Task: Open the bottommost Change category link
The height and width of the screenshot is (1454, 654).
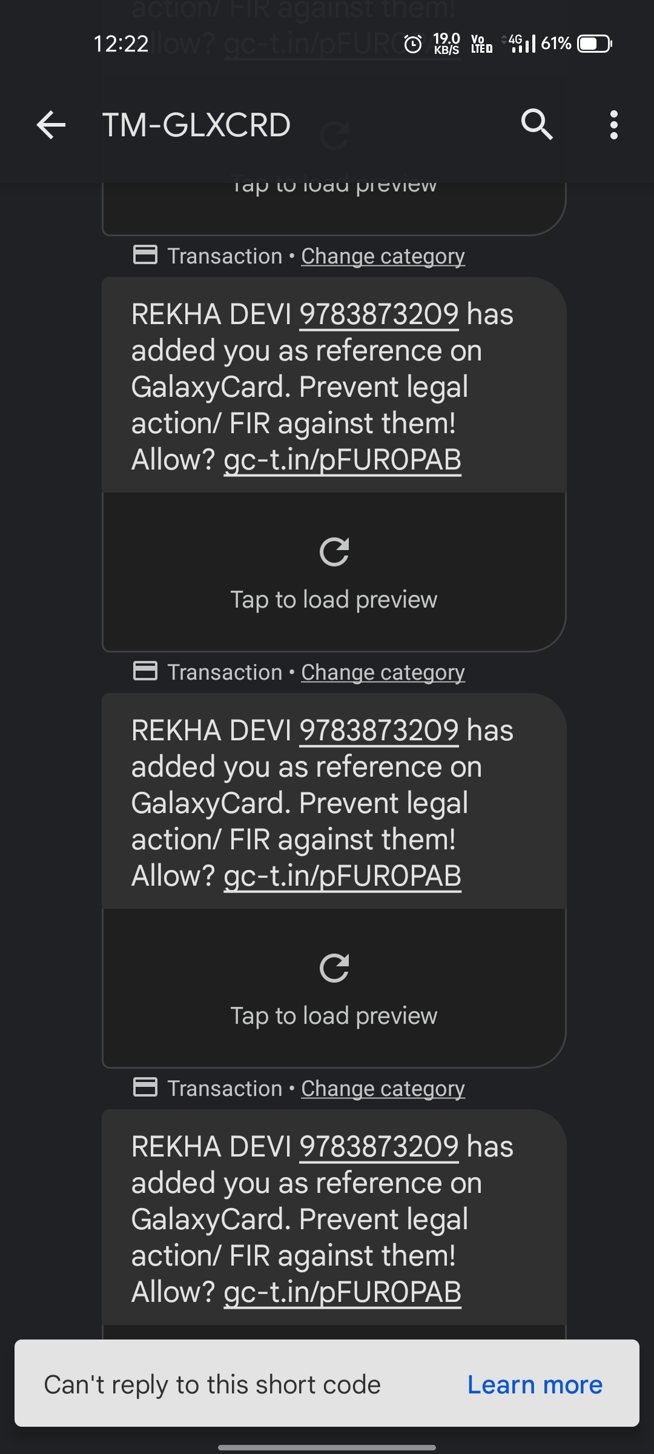Action: pyautogui.click(x=383, y=1089)
